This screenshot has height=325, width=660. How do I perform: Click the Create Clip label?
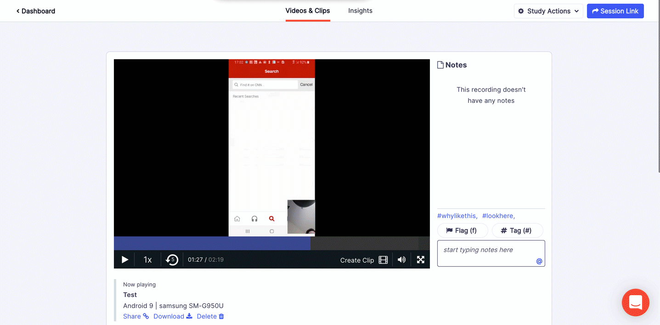(x=357, y=260)
